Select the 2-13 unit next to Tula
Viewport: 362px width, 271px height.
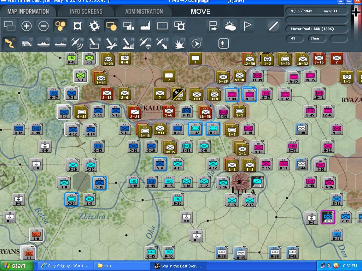click(x=257, y=182)
